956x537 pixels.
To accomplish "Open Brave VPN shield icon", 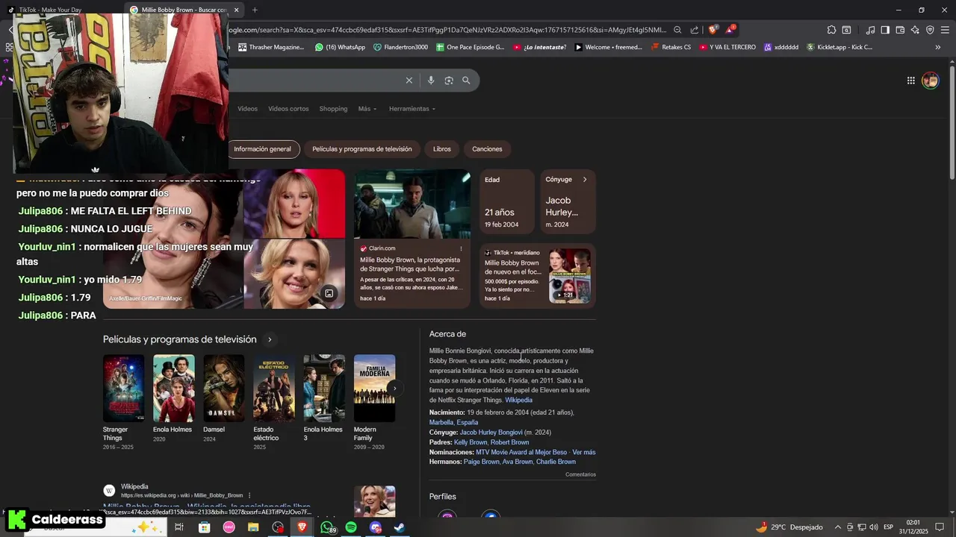I will (x=930, y=30).
